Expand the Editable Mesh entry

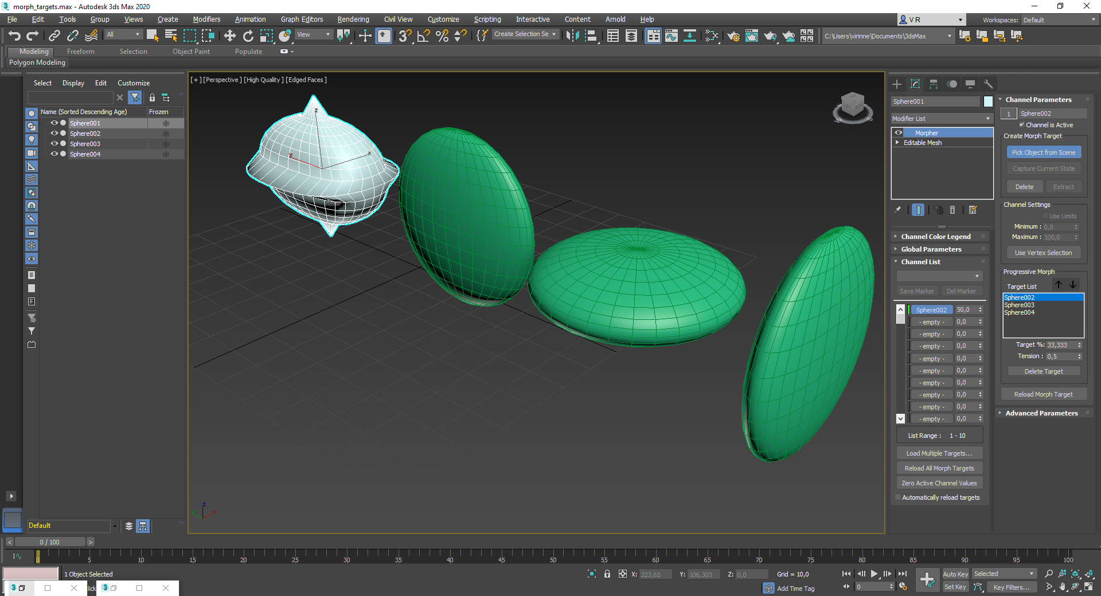pyautogui.click(x=899, y=143)
